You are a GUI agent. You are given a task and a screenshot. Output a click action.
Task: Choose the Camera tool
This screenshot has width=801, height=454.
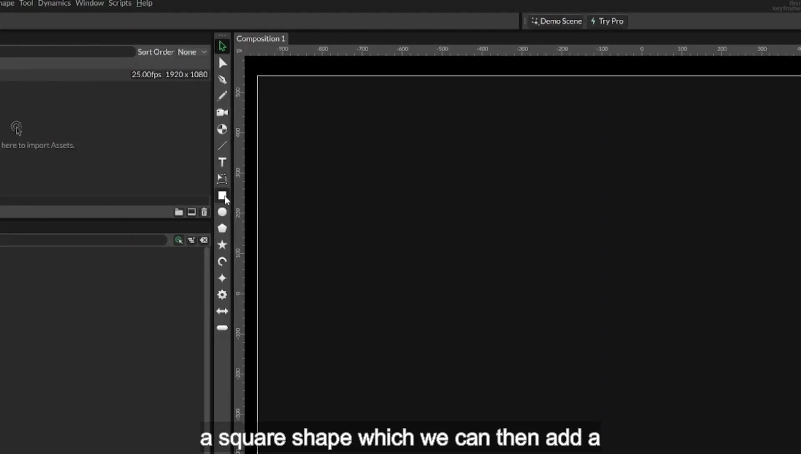(222, 112)
